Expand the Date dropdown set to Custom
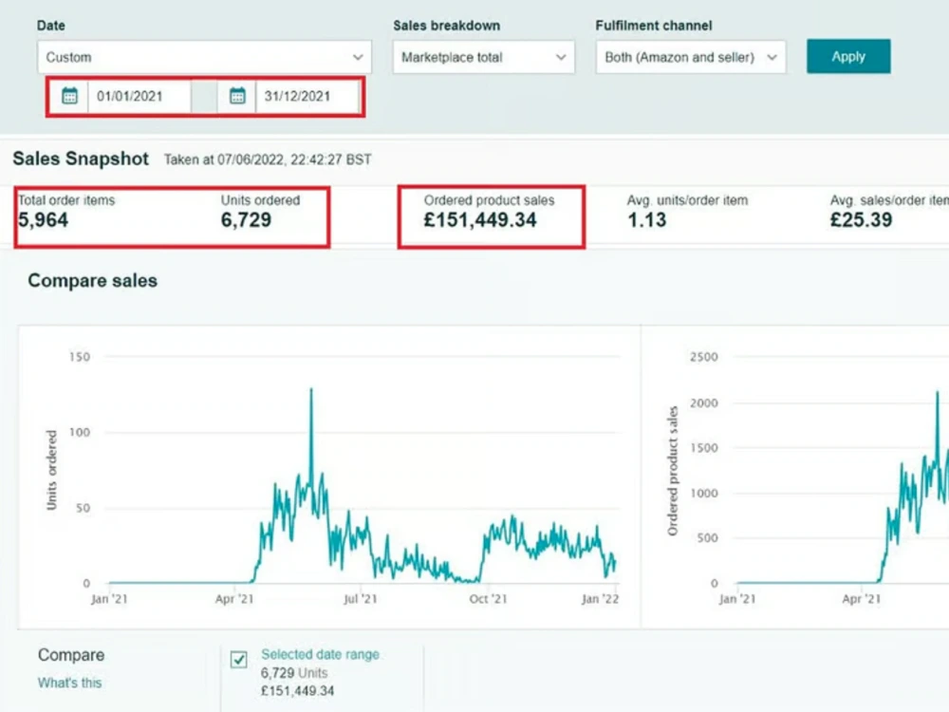The width and height of the screenshot is (949, 712). click(204, 58)
